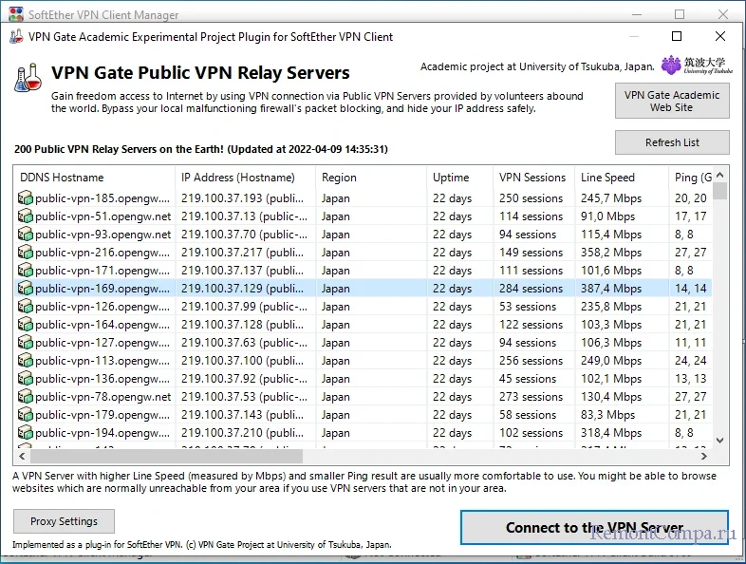The image size is (746, 564).
Task: Sort list by Region column header
Action: point(369,178)
